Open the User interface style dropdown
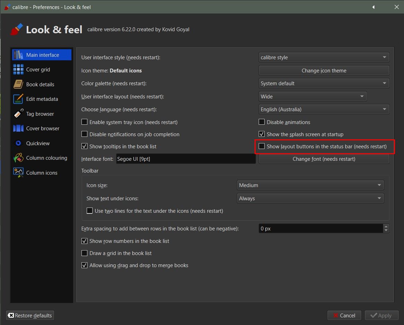This screenshot has width=404, height=325. point(324,58)
